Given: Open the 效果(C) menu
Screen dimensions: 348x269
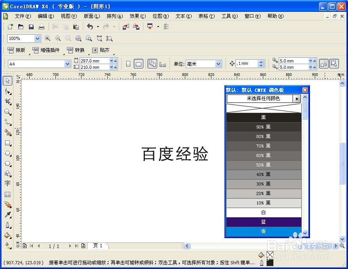Looking at the screenshot, I should [x=138, y=16].
